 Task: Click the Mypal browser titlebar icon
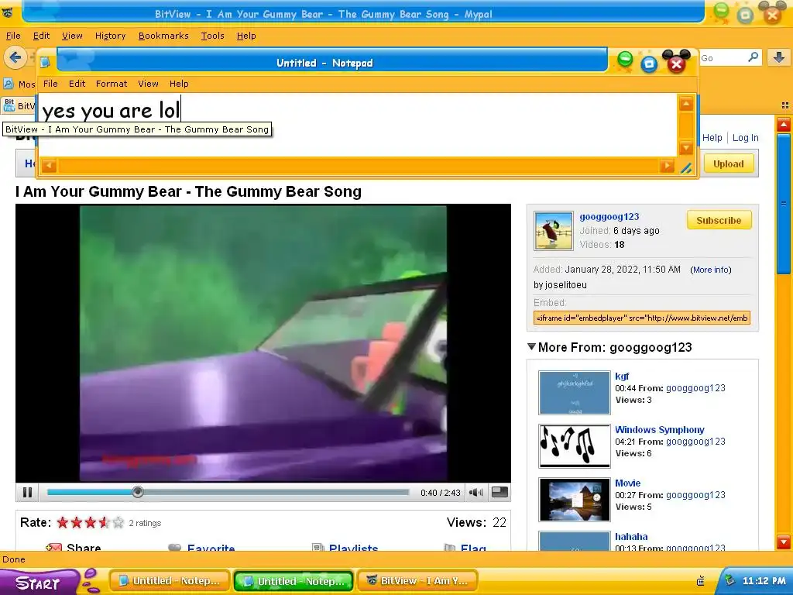pyautogui.click(x=7, y=12)
